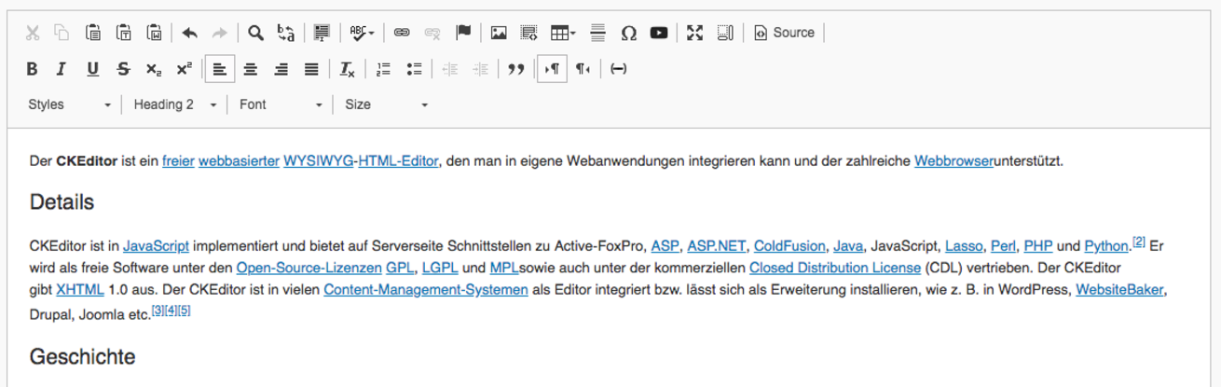This screenshot has height=387, width=1221.
Task: Set text direction left to right
Action: click(x=552, y=69)
